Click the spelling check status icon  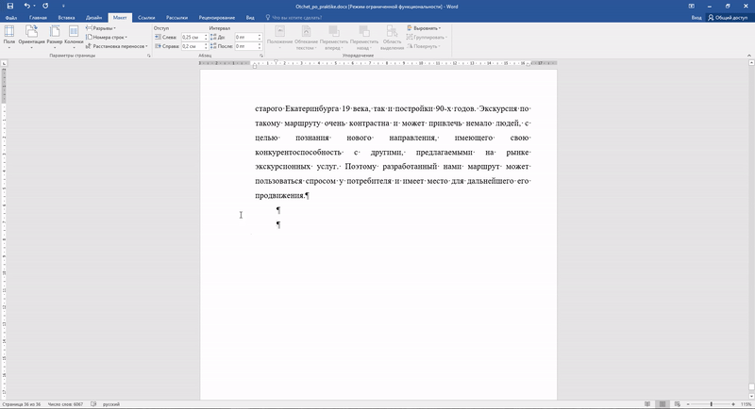tap(93, 404)
